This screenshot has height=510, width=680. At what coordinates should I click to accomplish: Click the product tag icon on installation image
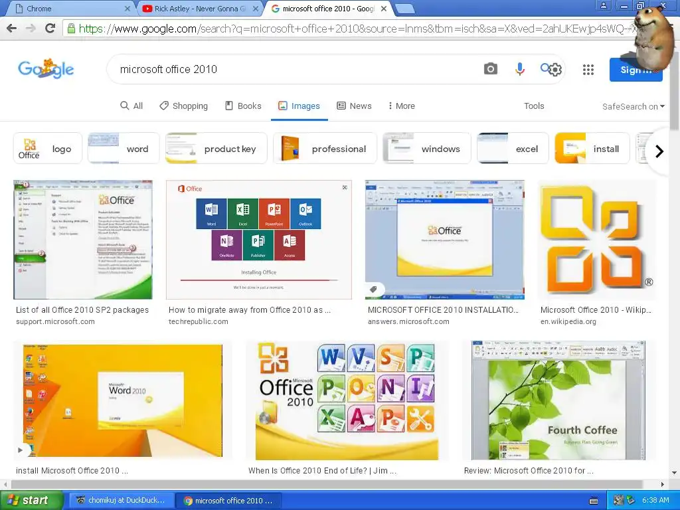click(x=373, y=290)
